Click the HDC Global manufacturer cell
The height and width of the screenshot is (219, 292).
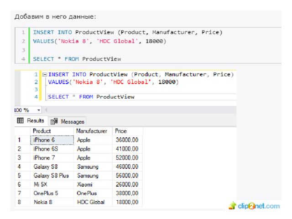coord(91,202)
